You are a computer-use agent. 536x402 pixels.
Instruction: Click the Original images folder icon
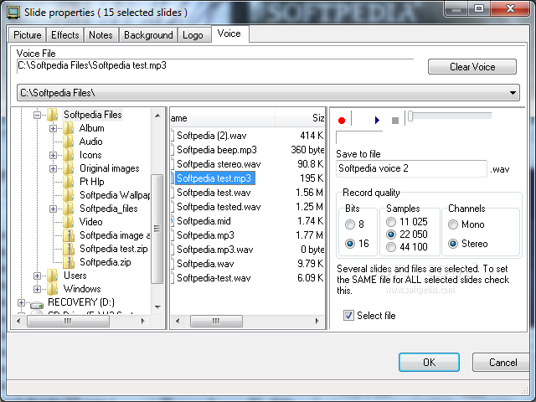click(x=68, y=168)
